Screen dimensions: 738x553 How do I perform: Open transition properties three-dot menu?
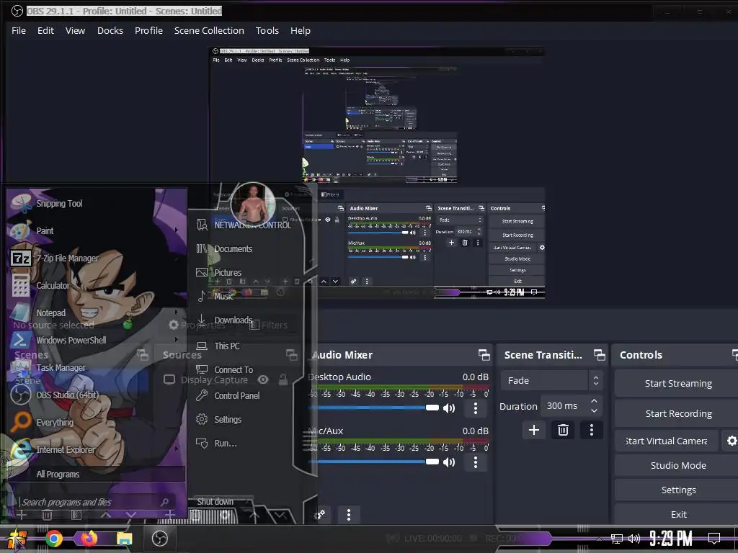point(592,430)
